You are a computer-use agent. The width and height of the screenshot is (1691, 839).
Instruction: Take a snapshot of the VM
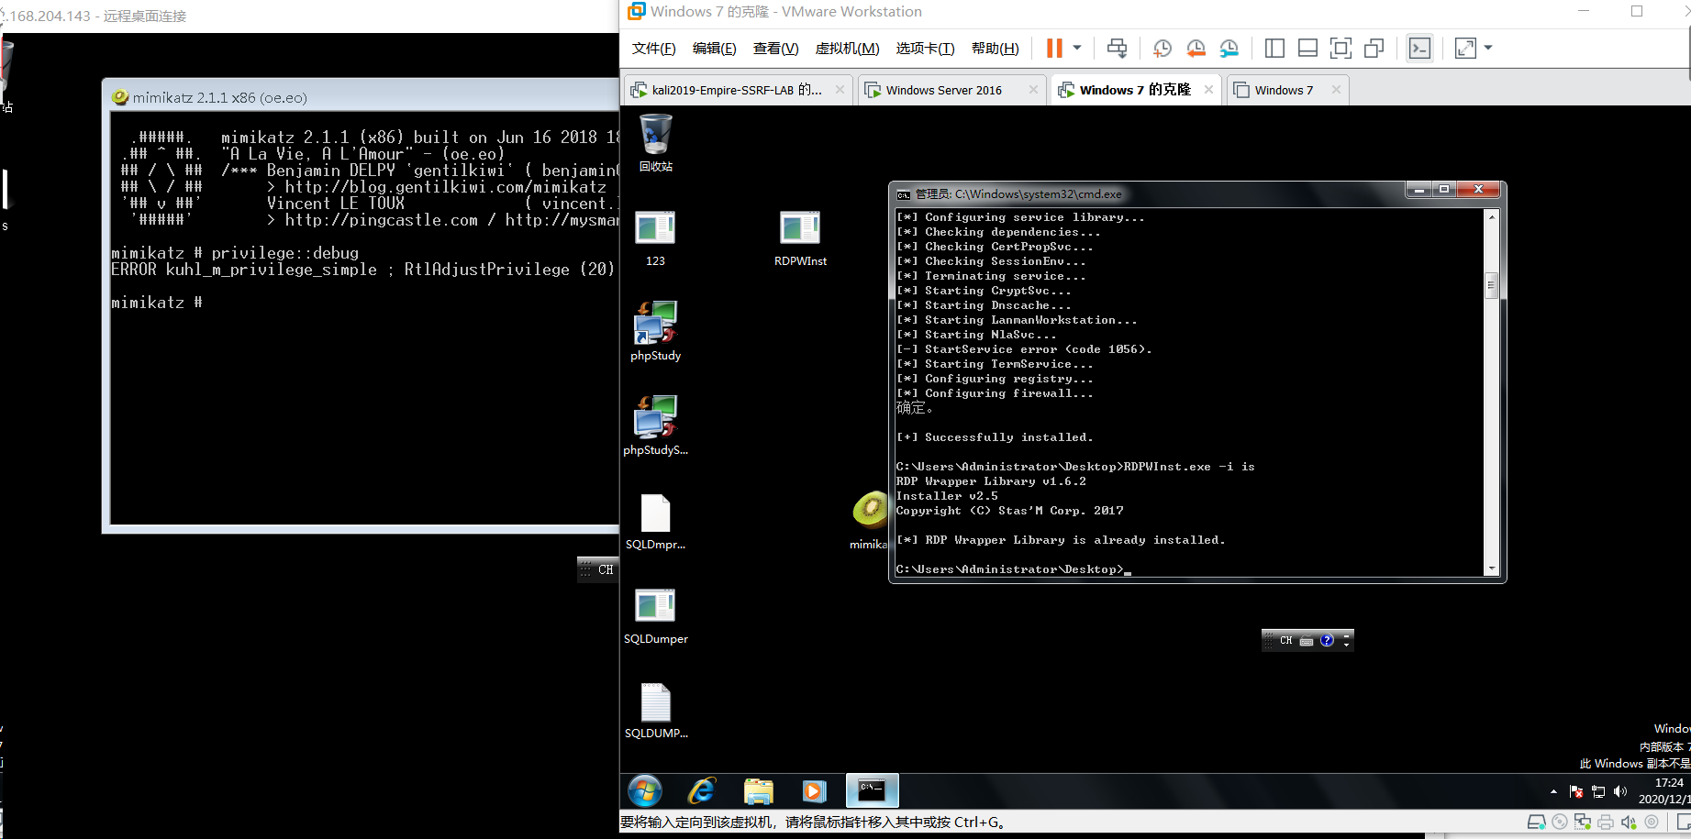[1162, 48]
